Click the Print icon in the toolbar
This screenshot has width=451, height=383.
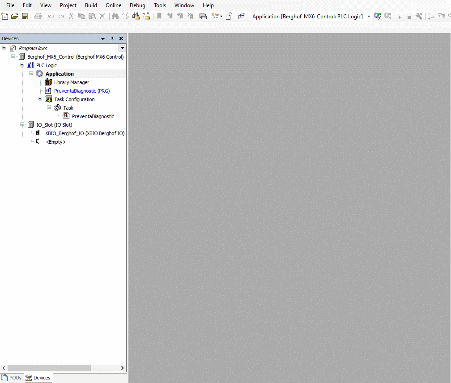click(38, 17)
